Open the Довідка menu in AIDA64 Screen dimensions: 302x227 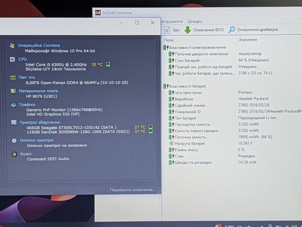tap(195, 21)
